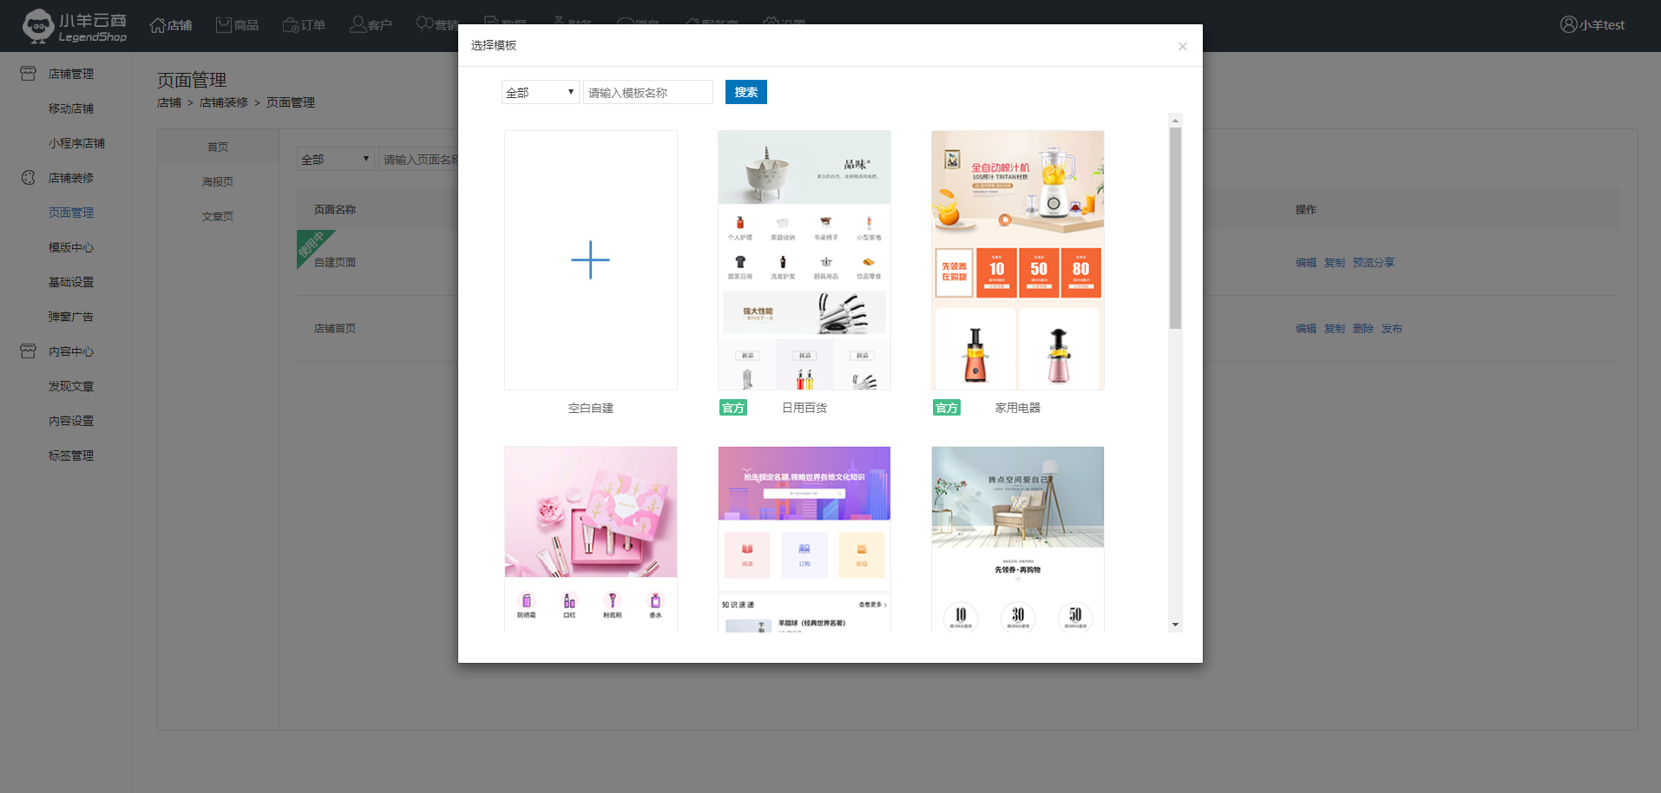Click the 店铺 home icon in top navigation
1661x793 pixels.
click(158, 25)
